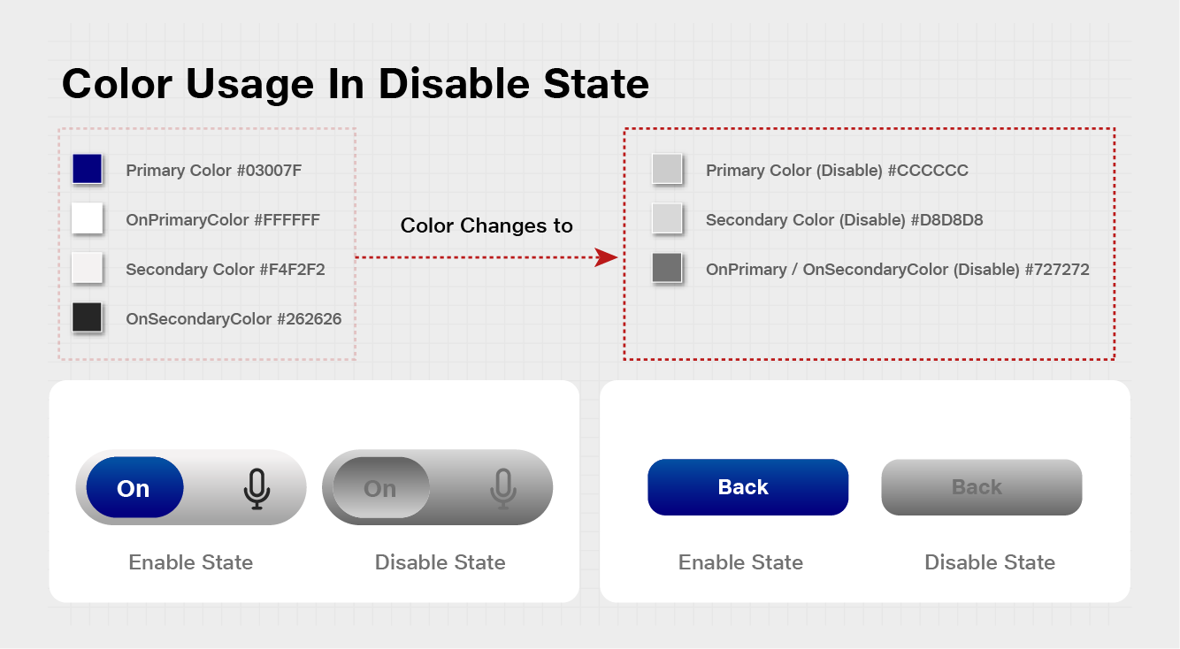Screen dimensions: 1180x649
Task: Click Disable State label under gray Back button
Action: pyautogui.click(x=990, y=562)
